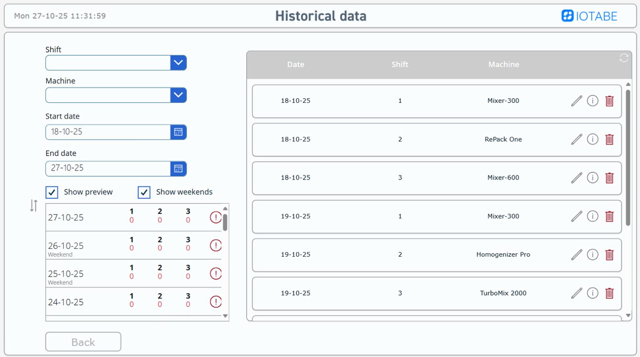
Task: Edit the Mixer-300 record for 18-10-25
Action: tap(576, 101)
